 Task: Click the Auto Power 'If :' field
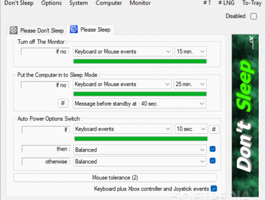[x=46, y=129]
